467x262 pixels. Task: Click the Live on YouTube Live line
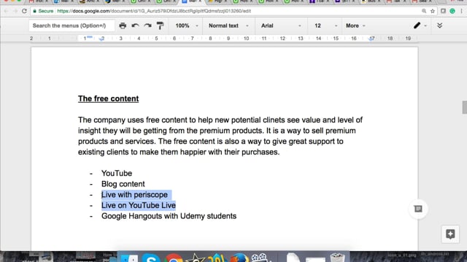click(139, 205)
